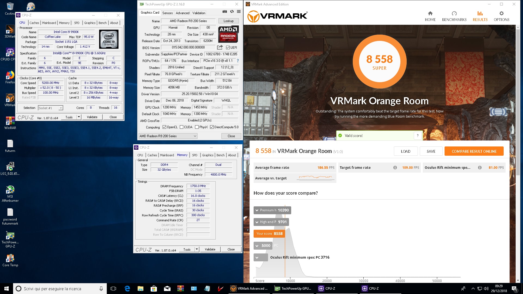Open the WinRAR desktop icon
Image resolution: width=523 pixels, height=294 pixels.
point(10,123)
